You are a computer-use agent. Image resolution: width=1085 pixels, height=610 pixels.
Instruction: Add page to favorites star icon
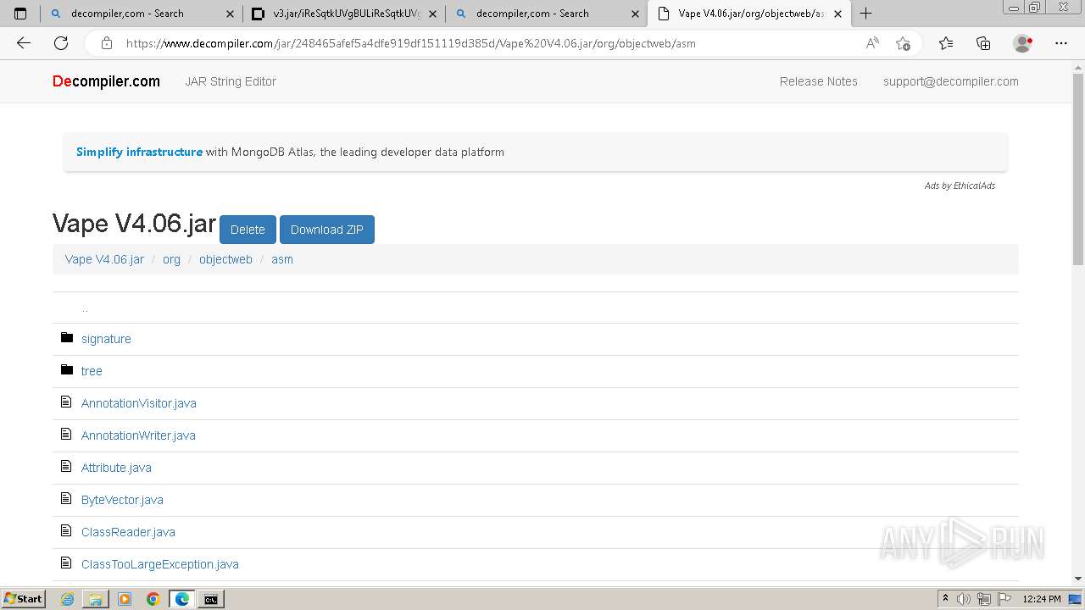[x=903, y=43]
